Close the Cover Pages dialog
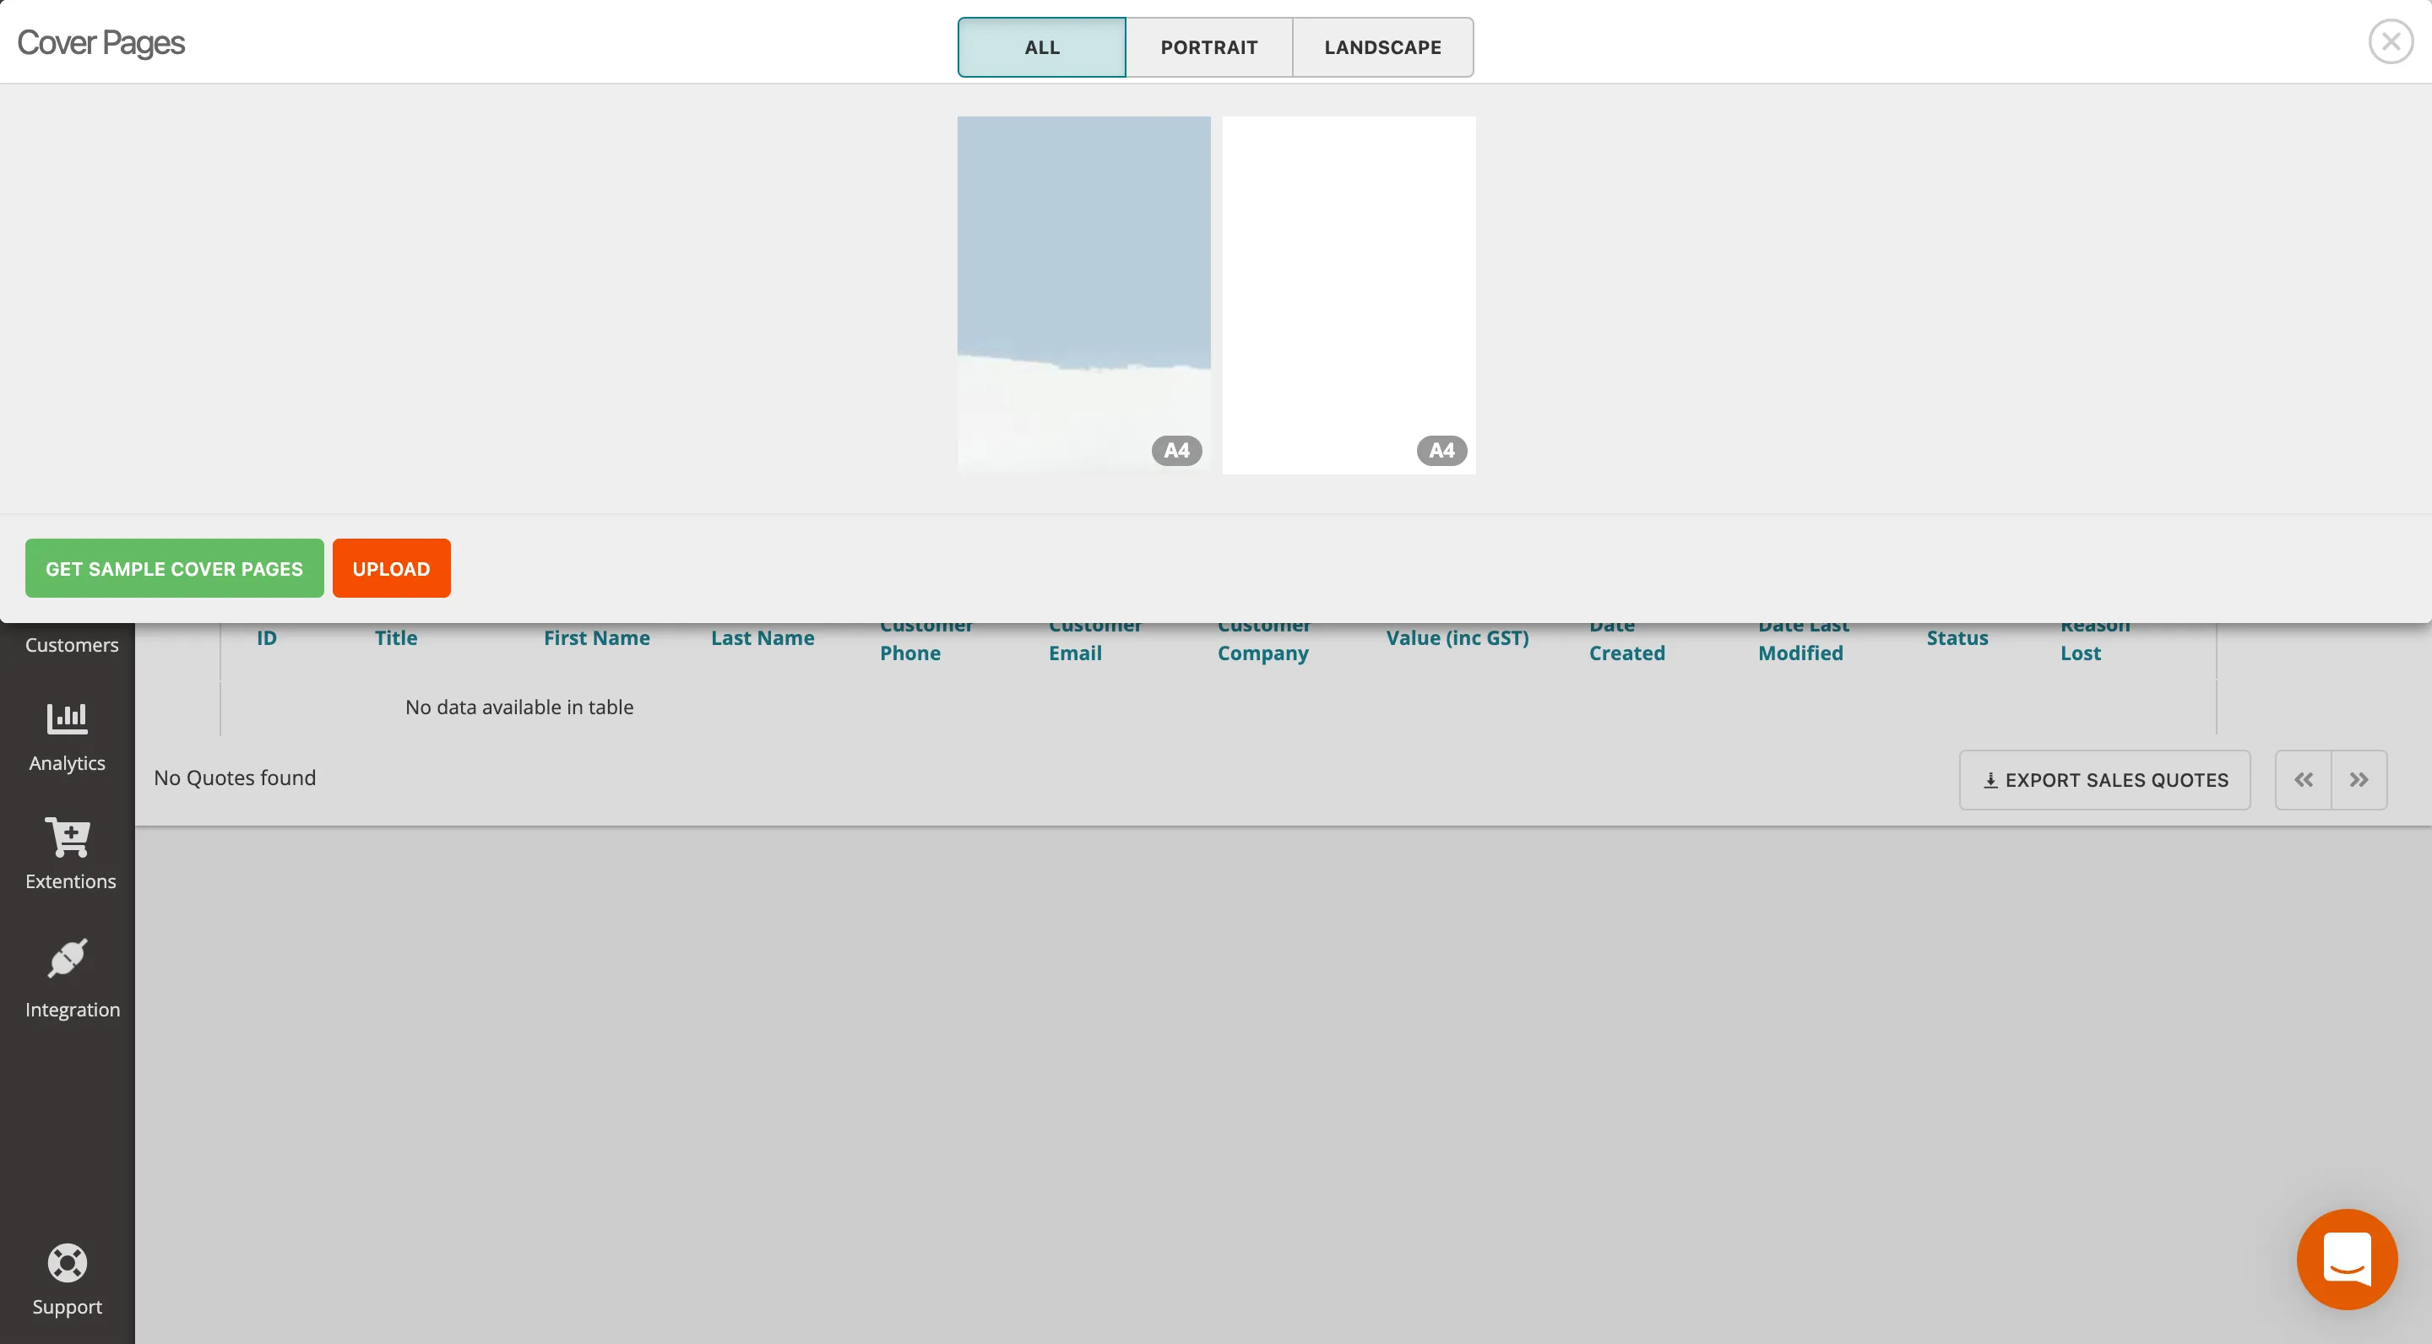This screenshot has height=1344, width=2432. coord(2390,41)
